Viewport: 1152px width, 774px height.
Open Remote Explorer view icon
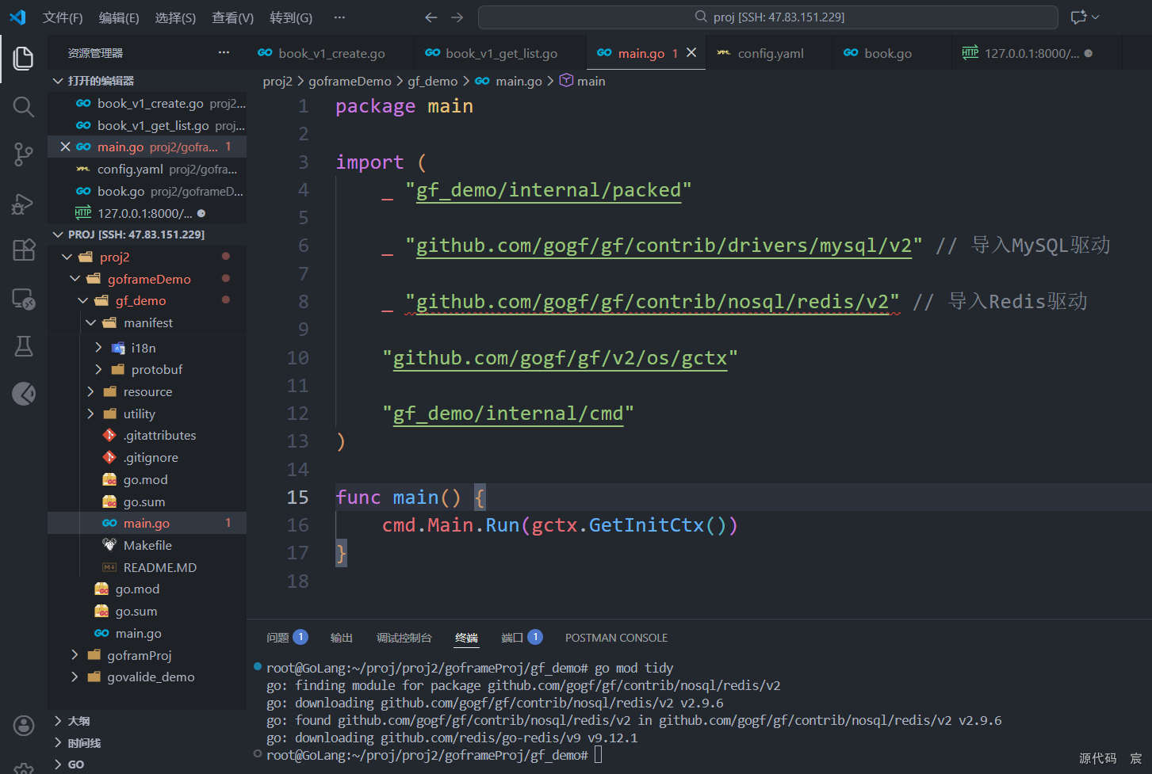coord(24,299)
